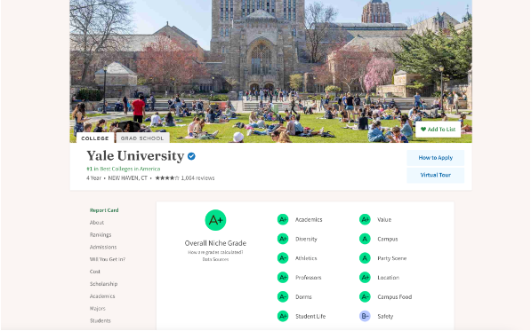The width and height of the screenshot is (531, 331).
Task: Click the How to Apply button
Action: point(436,158)
